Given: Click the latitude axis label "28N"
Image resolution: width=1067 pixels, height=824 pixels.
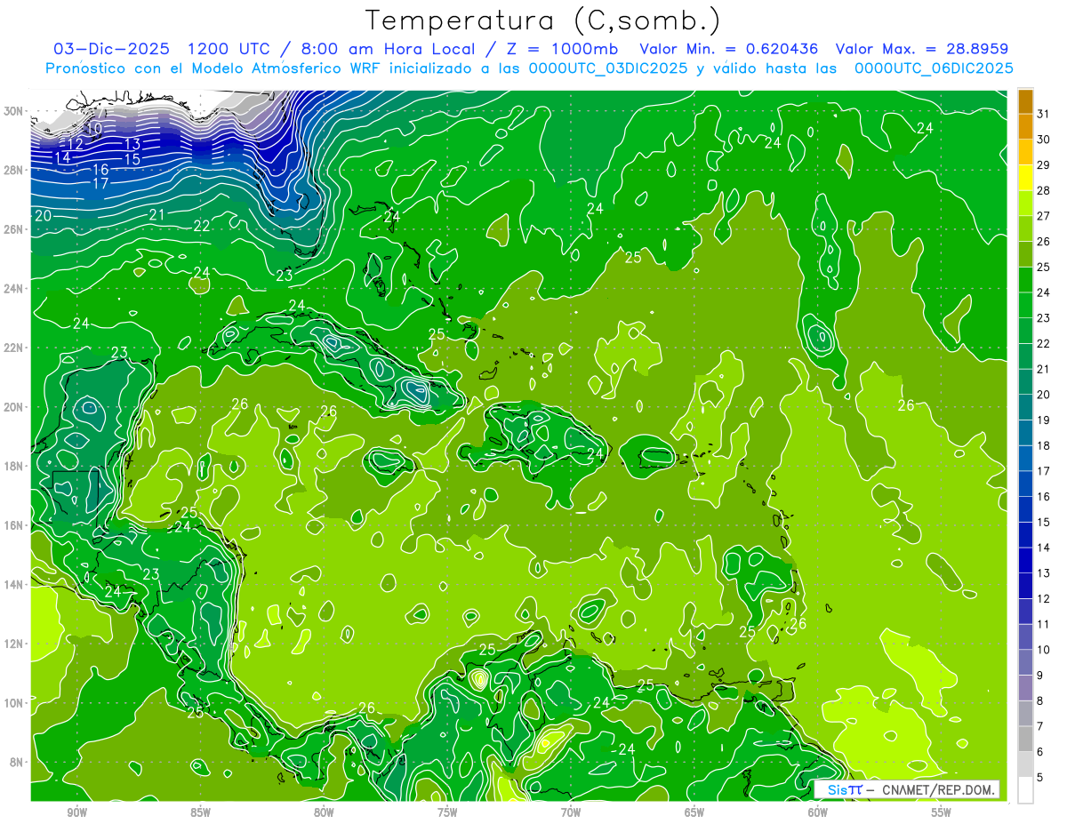Looking at the screenshot, I should (x=13, y=170).
